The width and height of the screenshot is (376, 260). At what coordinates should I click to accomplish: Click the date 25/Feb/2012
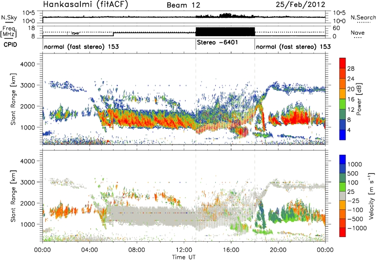click(x=301, y=5)
